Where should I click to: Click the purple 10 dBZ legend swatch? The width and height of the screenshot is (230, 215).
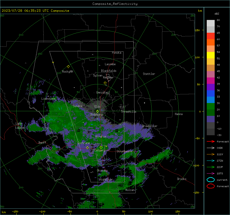pyautogui.click(x=211, y=119)
